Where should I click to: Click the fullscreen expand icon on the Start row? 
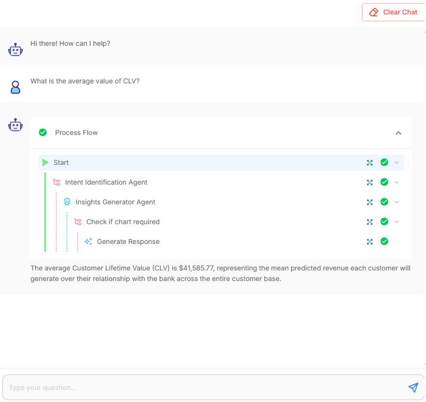pos(370,162)
